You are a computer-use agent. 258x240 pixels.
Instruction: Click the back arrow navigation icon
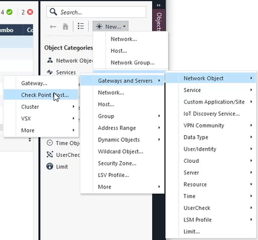(x=53, y=26)
